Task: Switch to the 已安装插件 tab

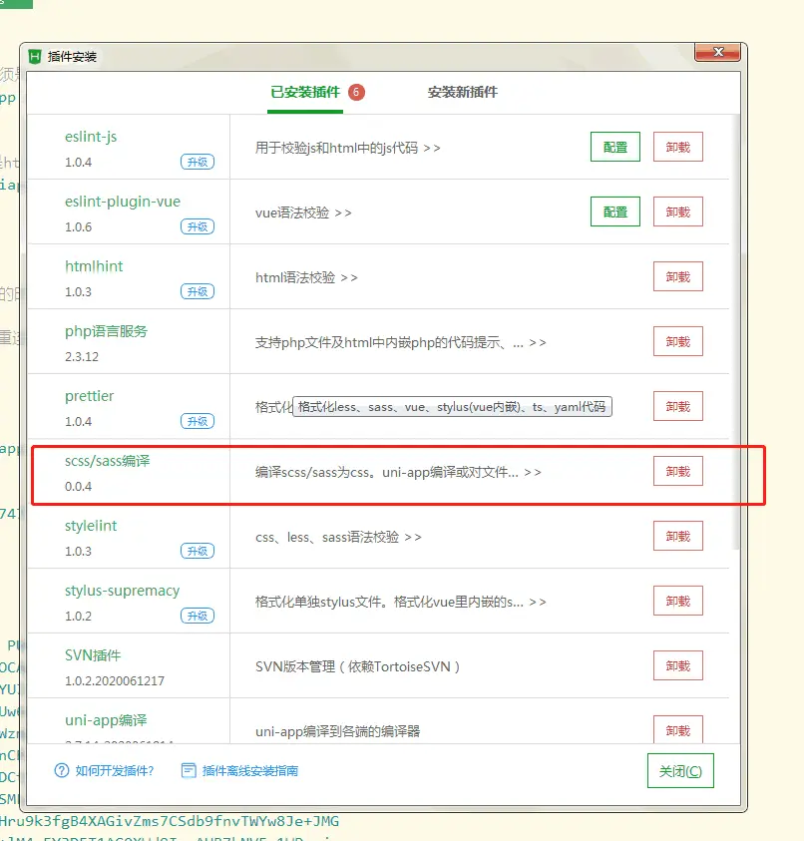Action: pos(304,93)
